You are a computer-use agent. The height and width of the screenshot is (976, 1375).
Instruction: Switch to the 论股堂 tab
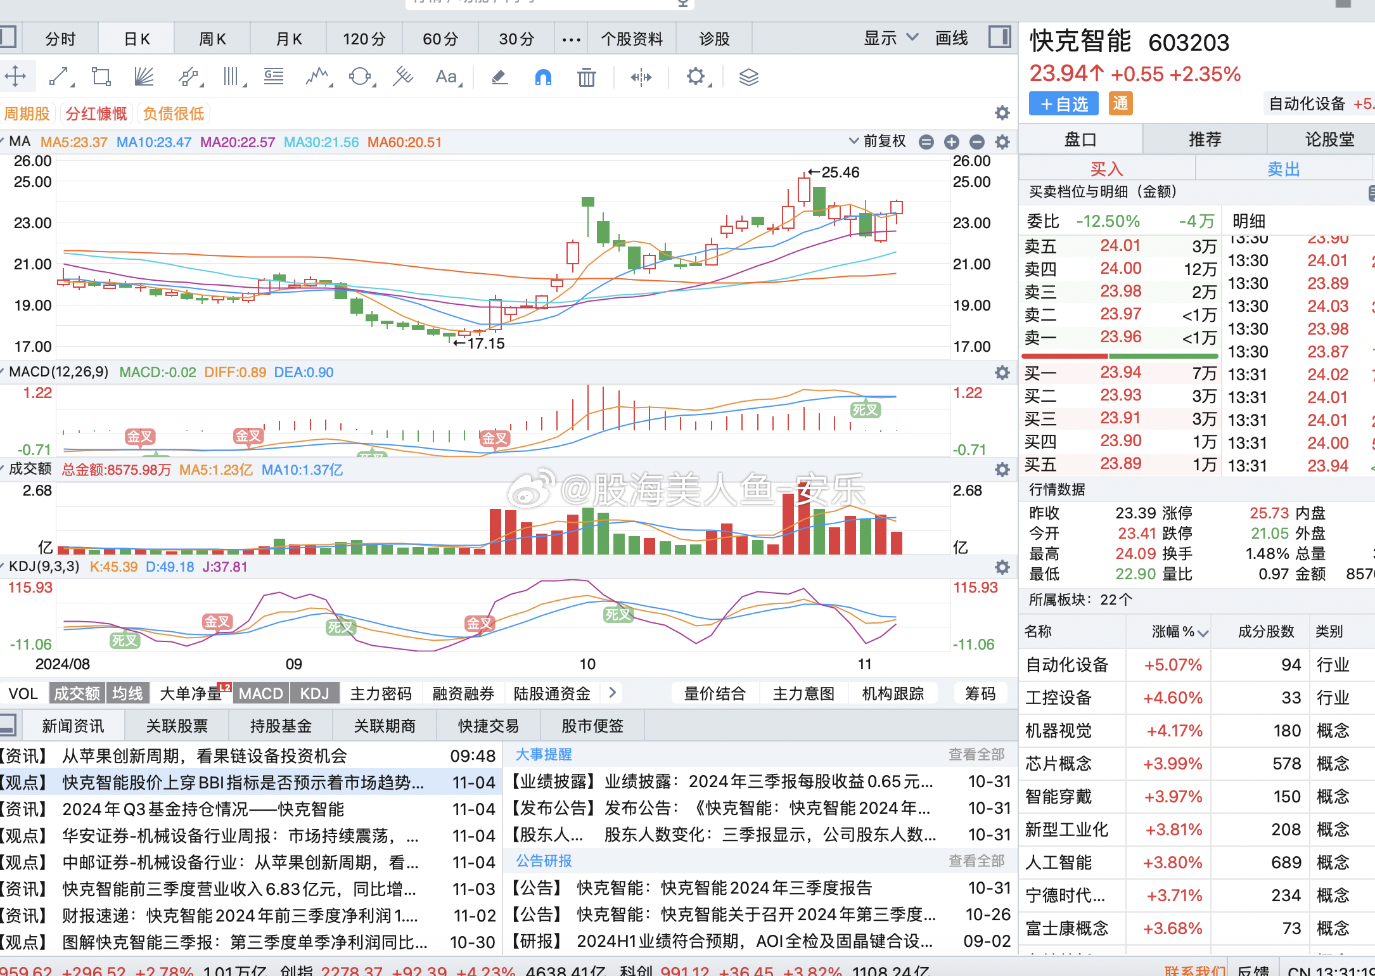[x=1328, y=139]
